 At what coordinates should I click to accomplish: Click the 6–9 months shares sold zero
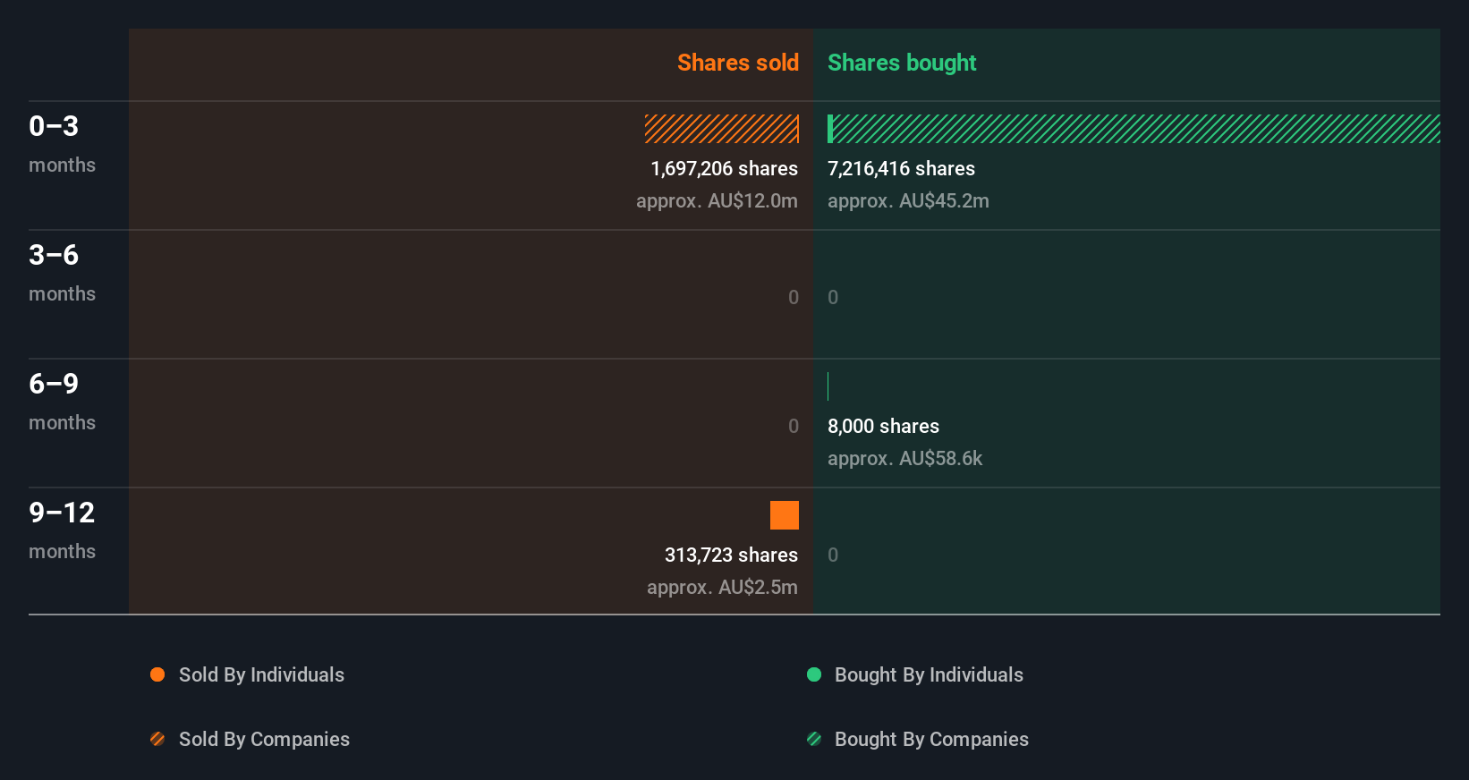click(x=794, y=426)
